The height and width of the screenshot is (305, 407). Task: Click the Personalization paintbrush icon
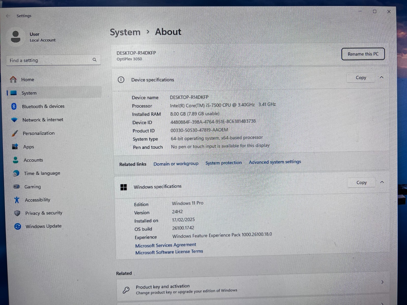[x=15, y=133]
